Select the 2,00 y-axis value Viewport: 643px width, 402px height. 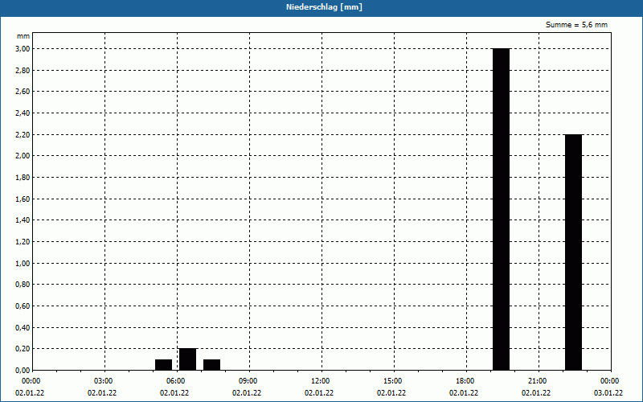click(23, 156)
